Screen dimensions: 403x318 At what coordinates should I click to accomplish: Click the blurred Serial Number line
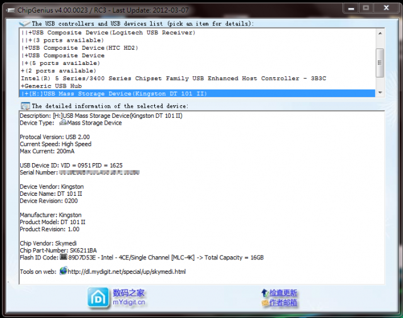pos(80,173)
